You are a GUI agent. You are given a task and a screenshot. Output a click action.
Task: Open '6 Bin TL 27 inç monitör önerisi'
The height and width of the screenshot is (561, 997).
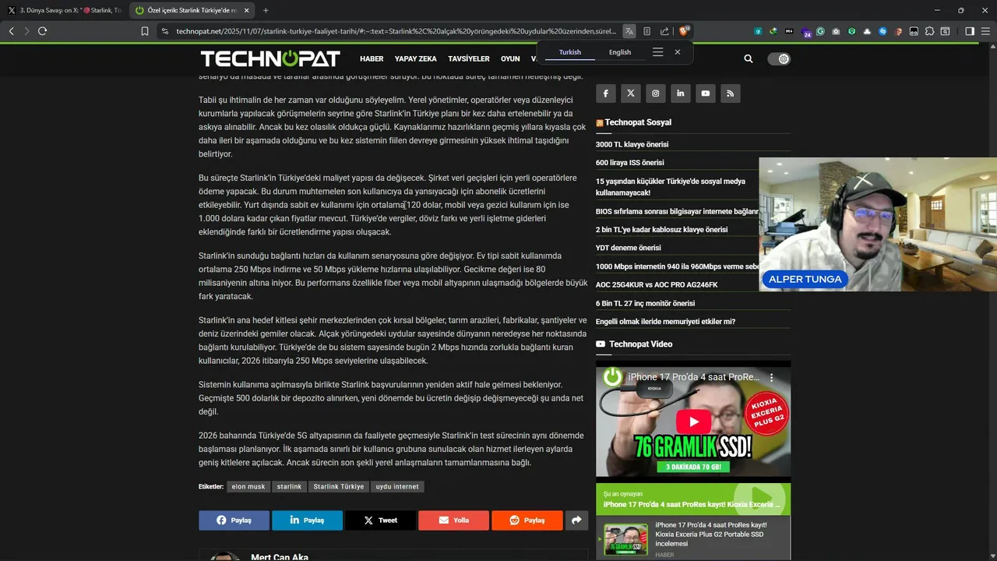tap(645, 303)
